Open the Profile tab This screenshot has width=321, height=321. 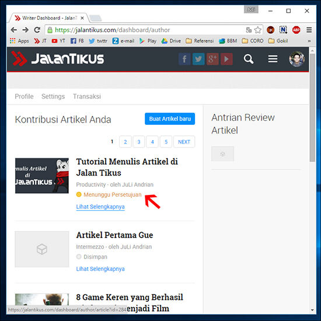coord(24,96)
